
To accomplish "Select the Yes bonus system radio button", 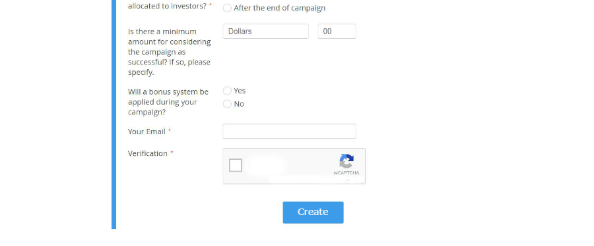I will coord(227,91).
